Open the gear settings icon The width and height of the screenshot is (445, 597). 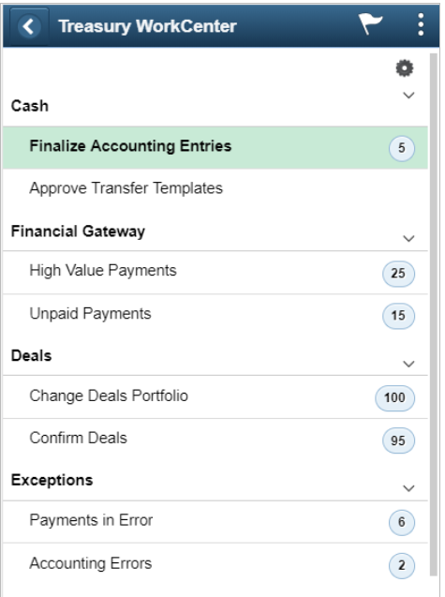tap(405, 68)
